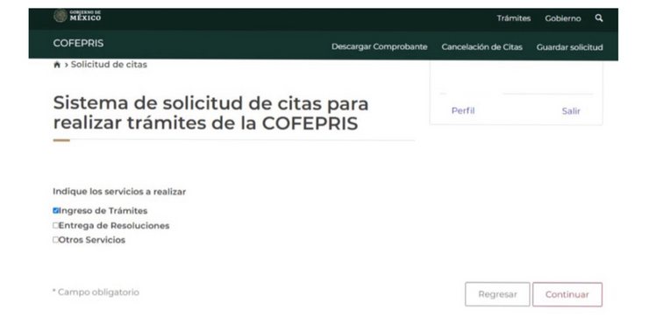Open the Perfil link
Image resolution: width=649 pixels, height=324 pixels.
point(463,110)
